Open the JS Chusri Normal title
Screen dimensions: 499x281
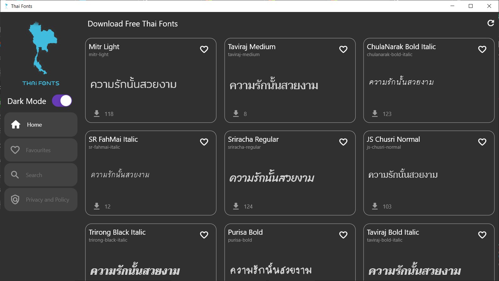(x=393, y=139)
